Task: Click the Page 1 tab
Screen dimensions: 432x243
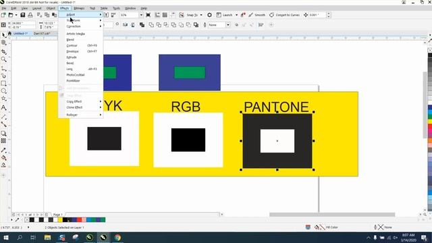Action: click(x=57, y=215)
